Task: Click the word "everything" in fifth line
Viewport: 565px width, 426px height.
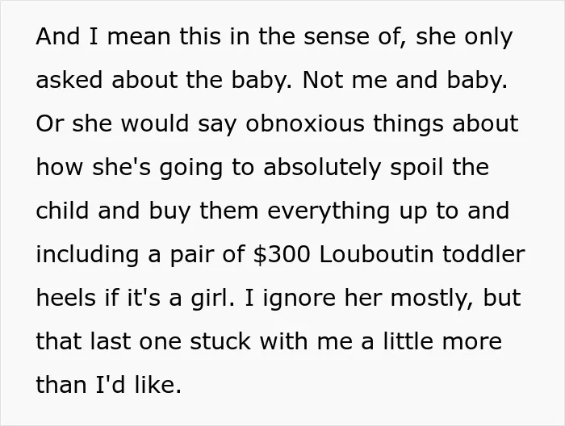Action: [329, 211]
